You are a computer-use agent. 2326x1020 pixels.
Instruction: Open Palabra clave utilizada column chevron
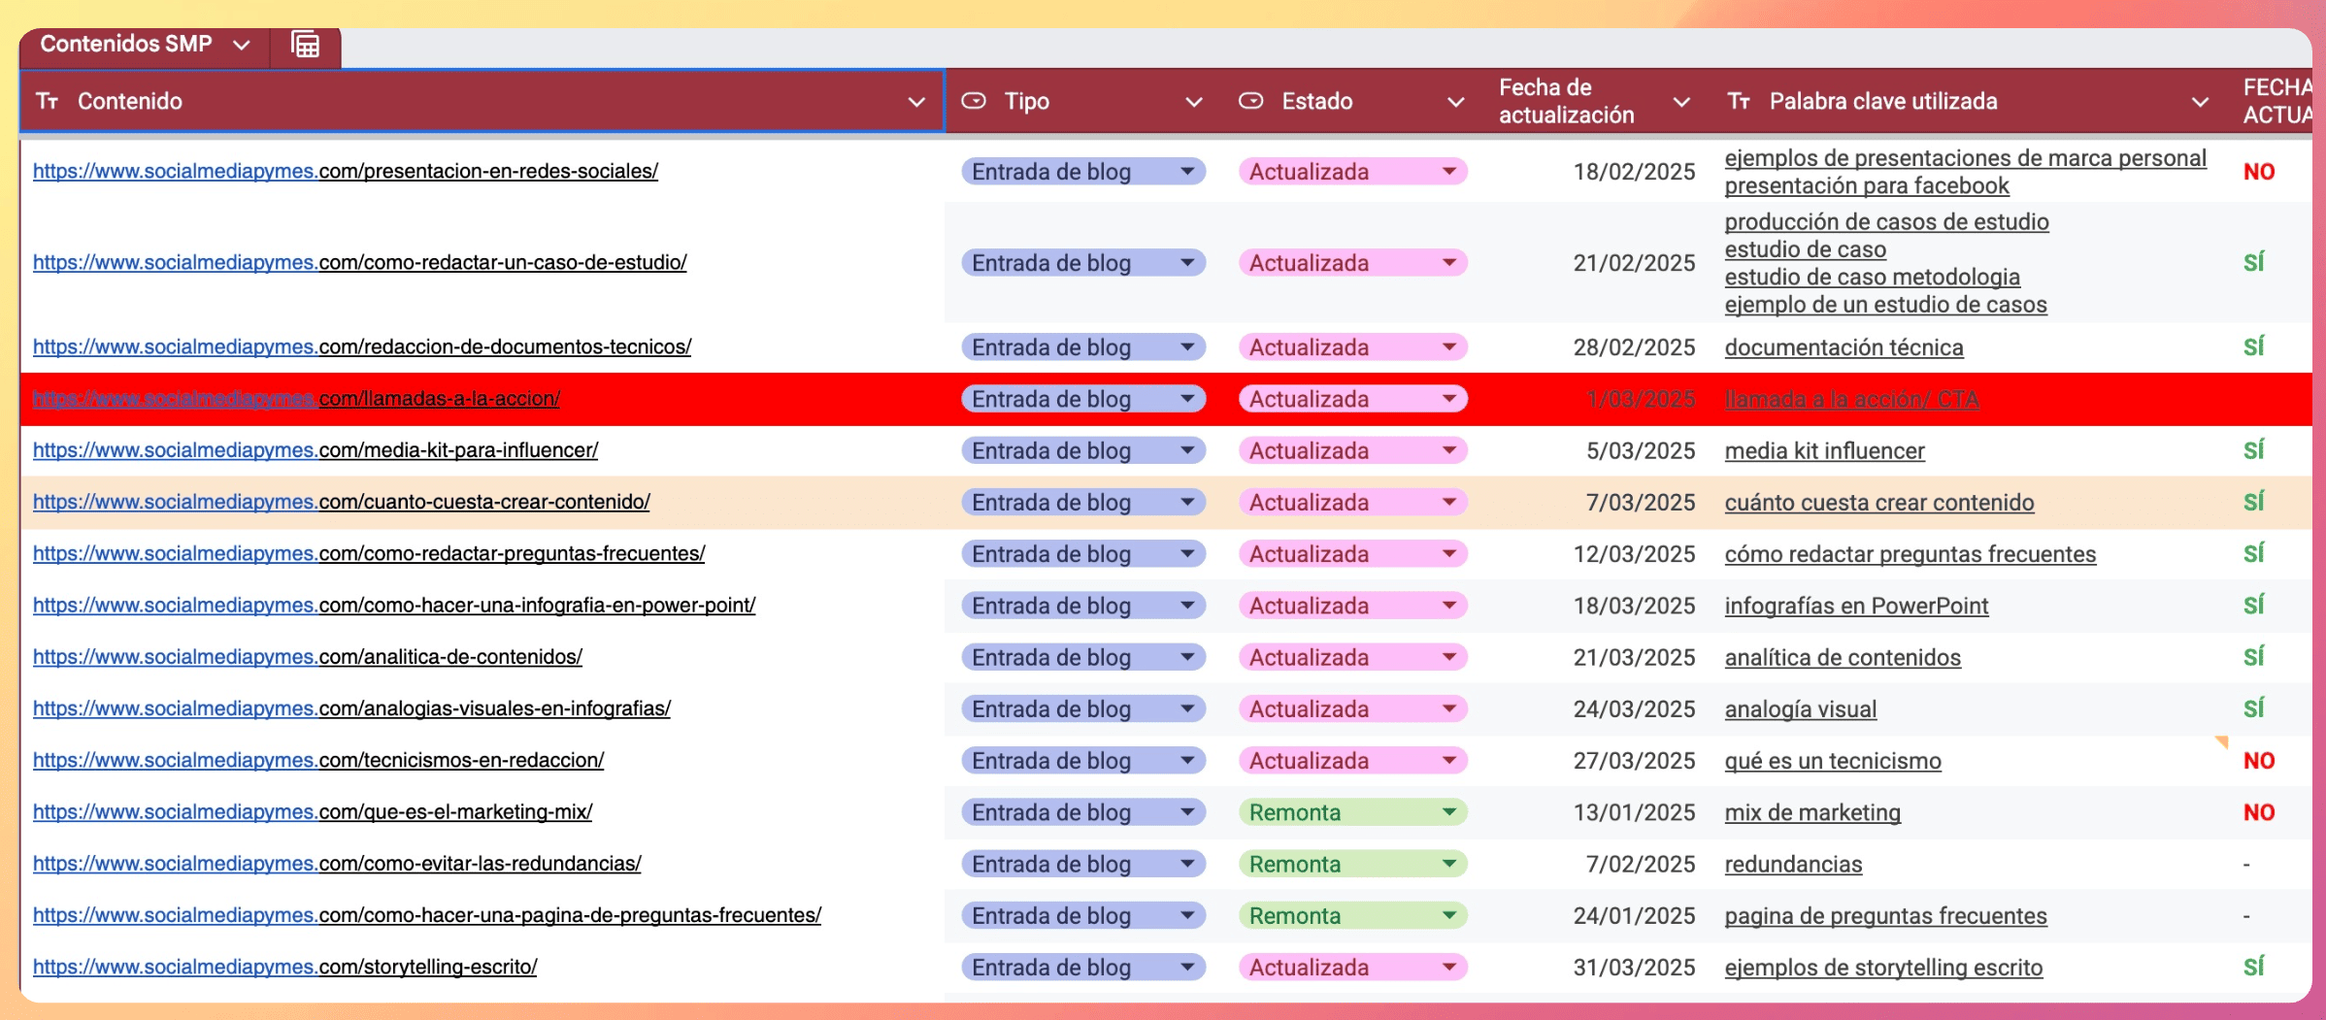pyautogui.click(x=2200, y=102)
